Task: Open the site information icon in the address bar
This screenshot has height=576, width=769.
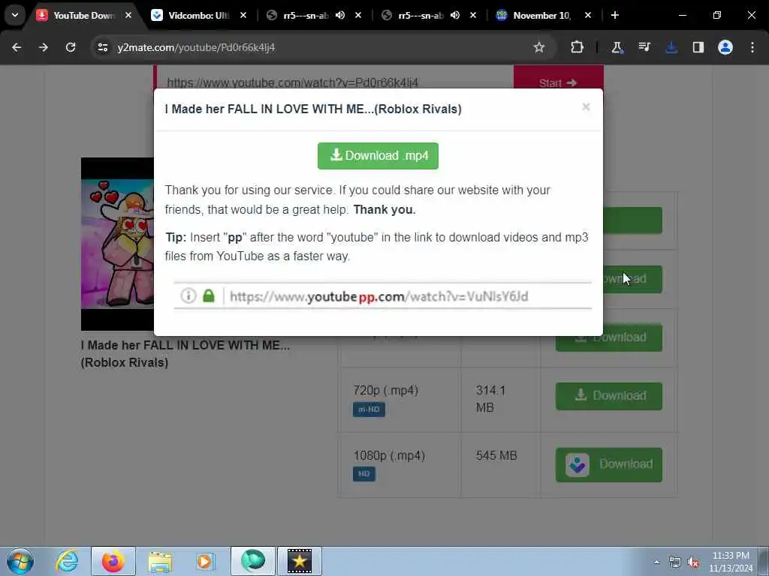Action: point(102,47)
